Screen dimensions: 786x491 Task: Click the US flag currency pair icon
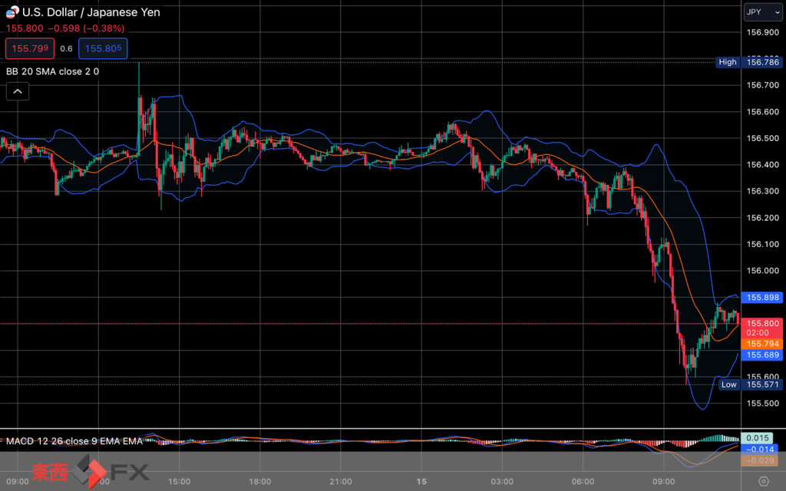click(12, 12)
